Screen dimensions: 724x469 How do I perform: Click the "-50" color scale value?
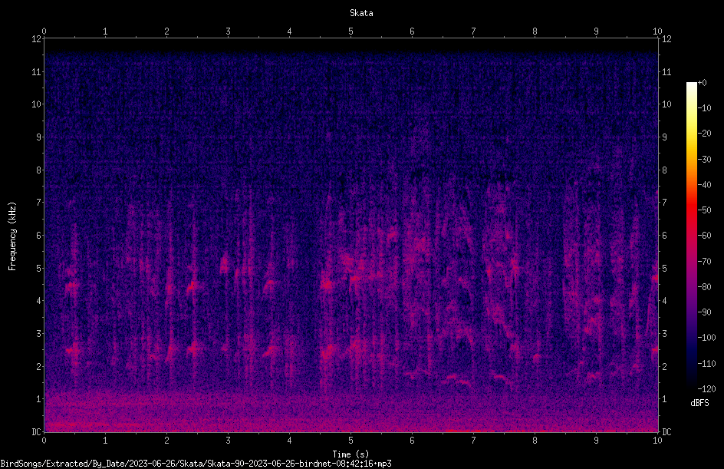click(705, 210)
